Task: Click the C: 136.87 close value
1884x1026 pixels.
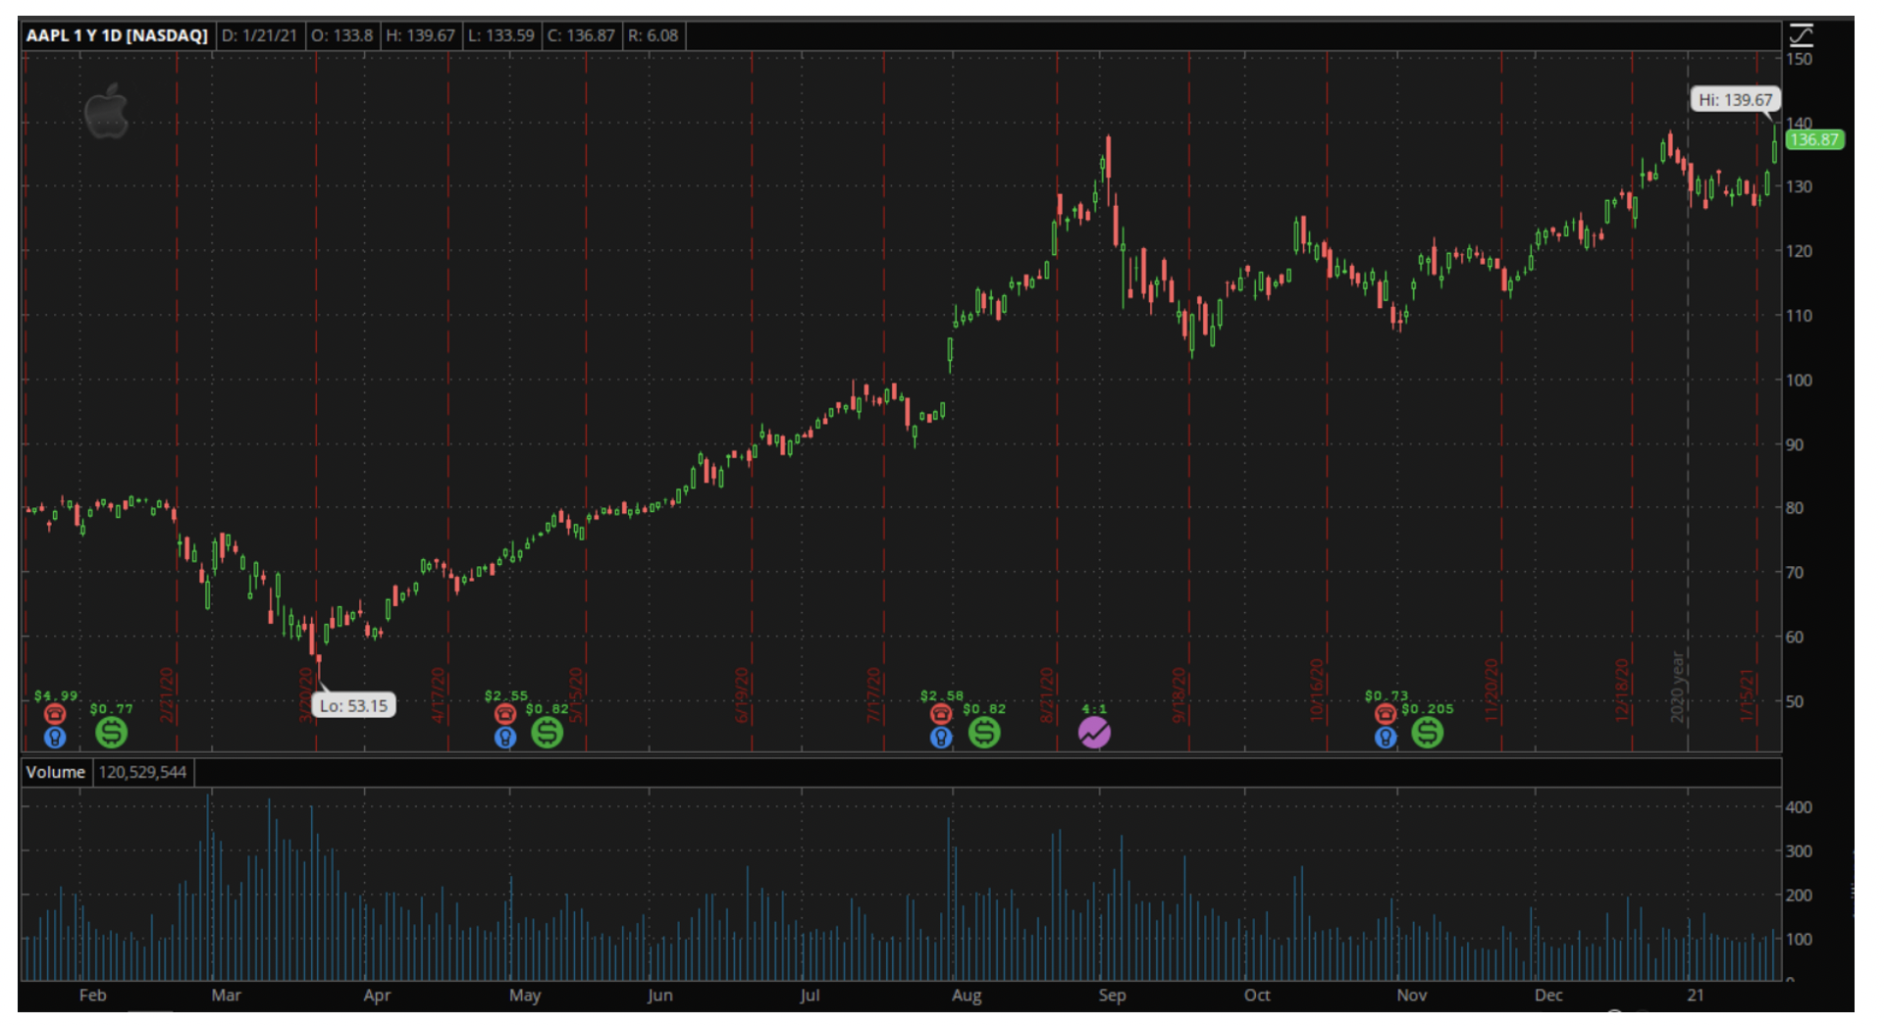Action: click(x=581, y=35)
